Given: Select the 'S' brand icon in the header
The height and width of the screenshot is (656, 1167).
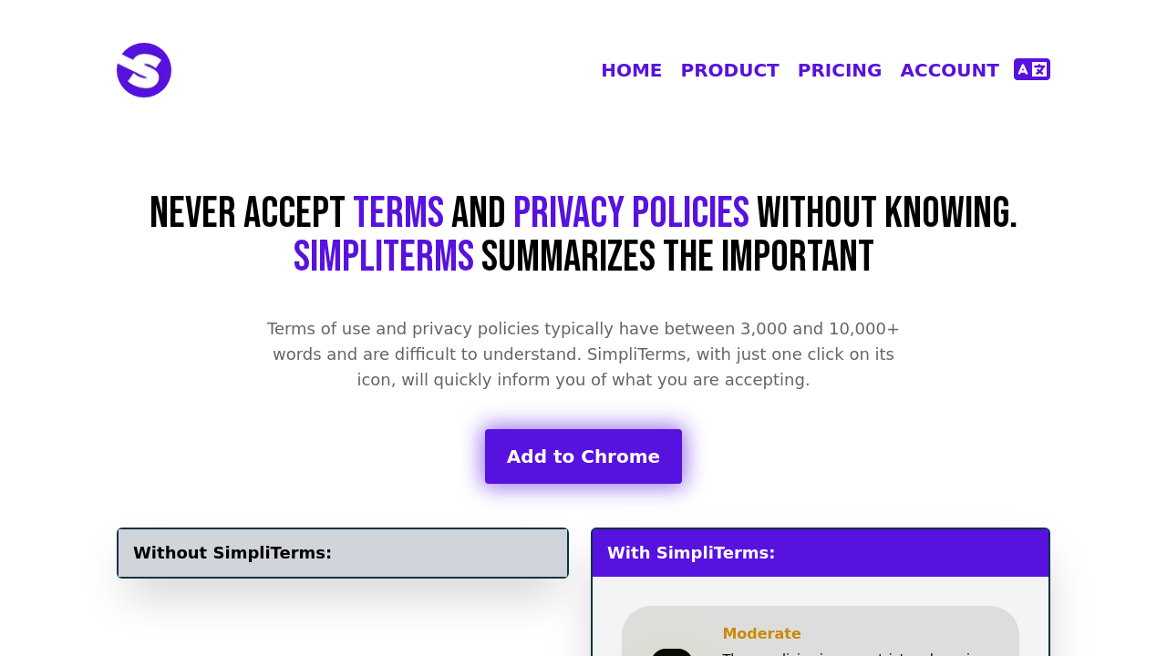Looking at the screenshot, I should click(143, 69).
